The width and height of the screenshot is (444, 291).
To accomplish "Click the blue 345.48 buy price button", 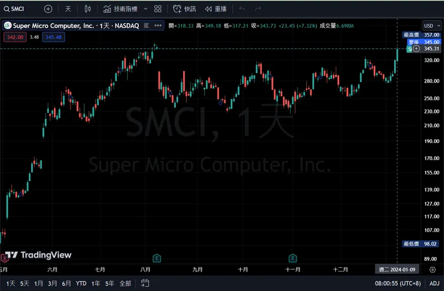I will (53, 37).
